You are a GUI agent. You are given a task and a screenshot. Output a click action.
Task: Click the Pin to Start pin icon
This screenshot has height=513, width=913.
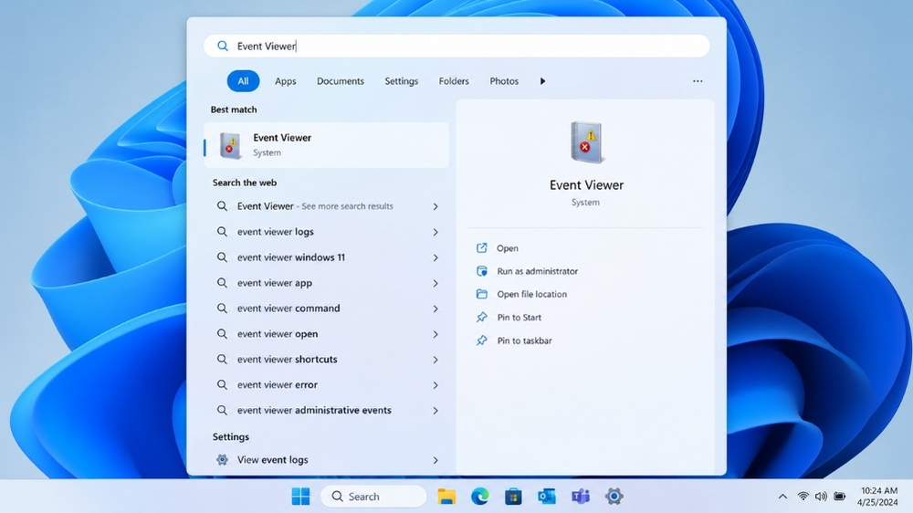tap(481, 318)
